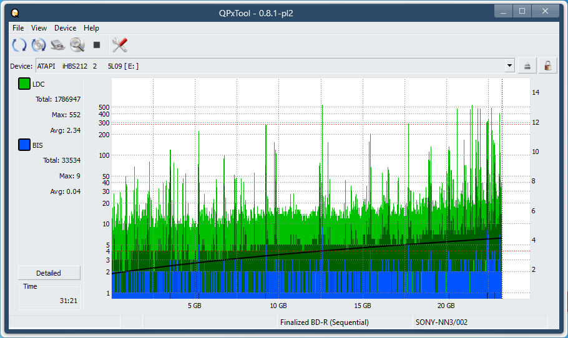
Task: Click the blue BIS color swatch
Action: coord(24,145)
